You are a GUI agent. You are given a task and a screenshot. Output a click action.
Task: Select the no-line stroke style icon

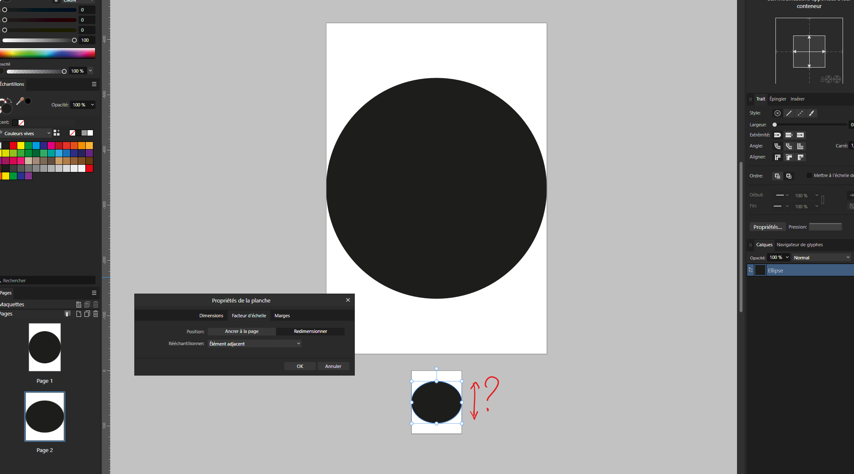pyautogui.click(x=777, y=113)
